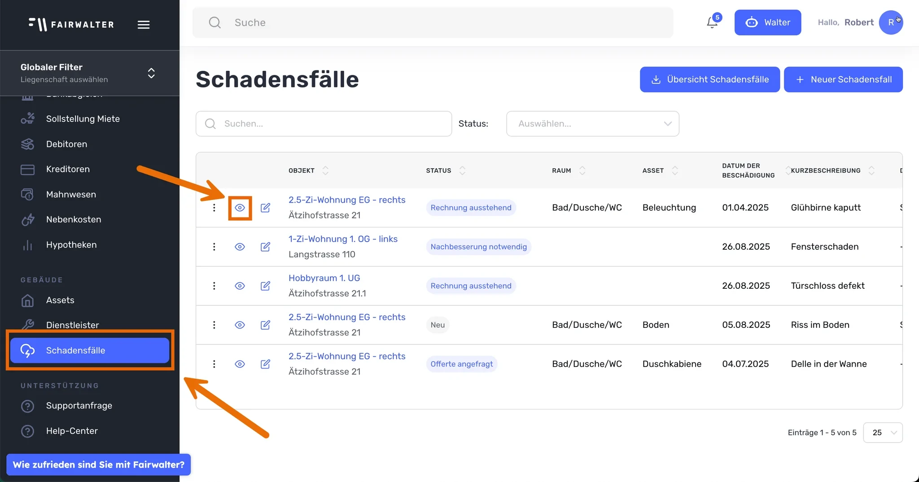Open more options for Türschloss defekt row
The height and width of the screenshot is (482, 919).
214,286
